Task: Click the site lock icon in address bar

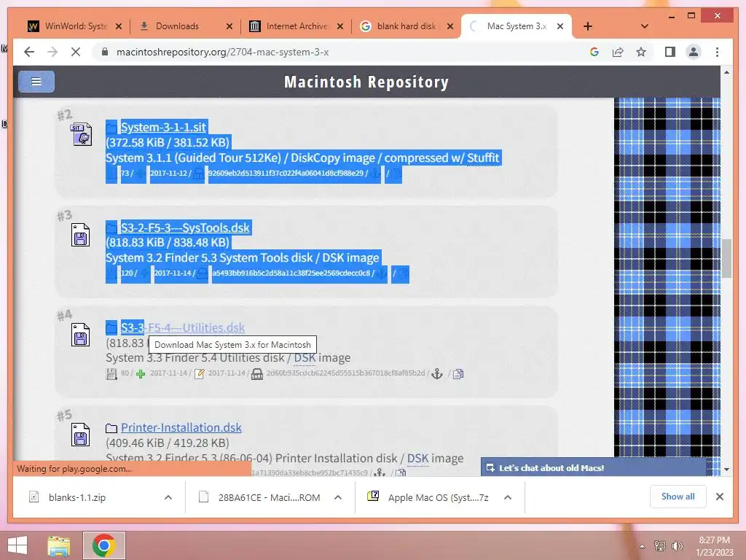Action: tap(105, 52)
